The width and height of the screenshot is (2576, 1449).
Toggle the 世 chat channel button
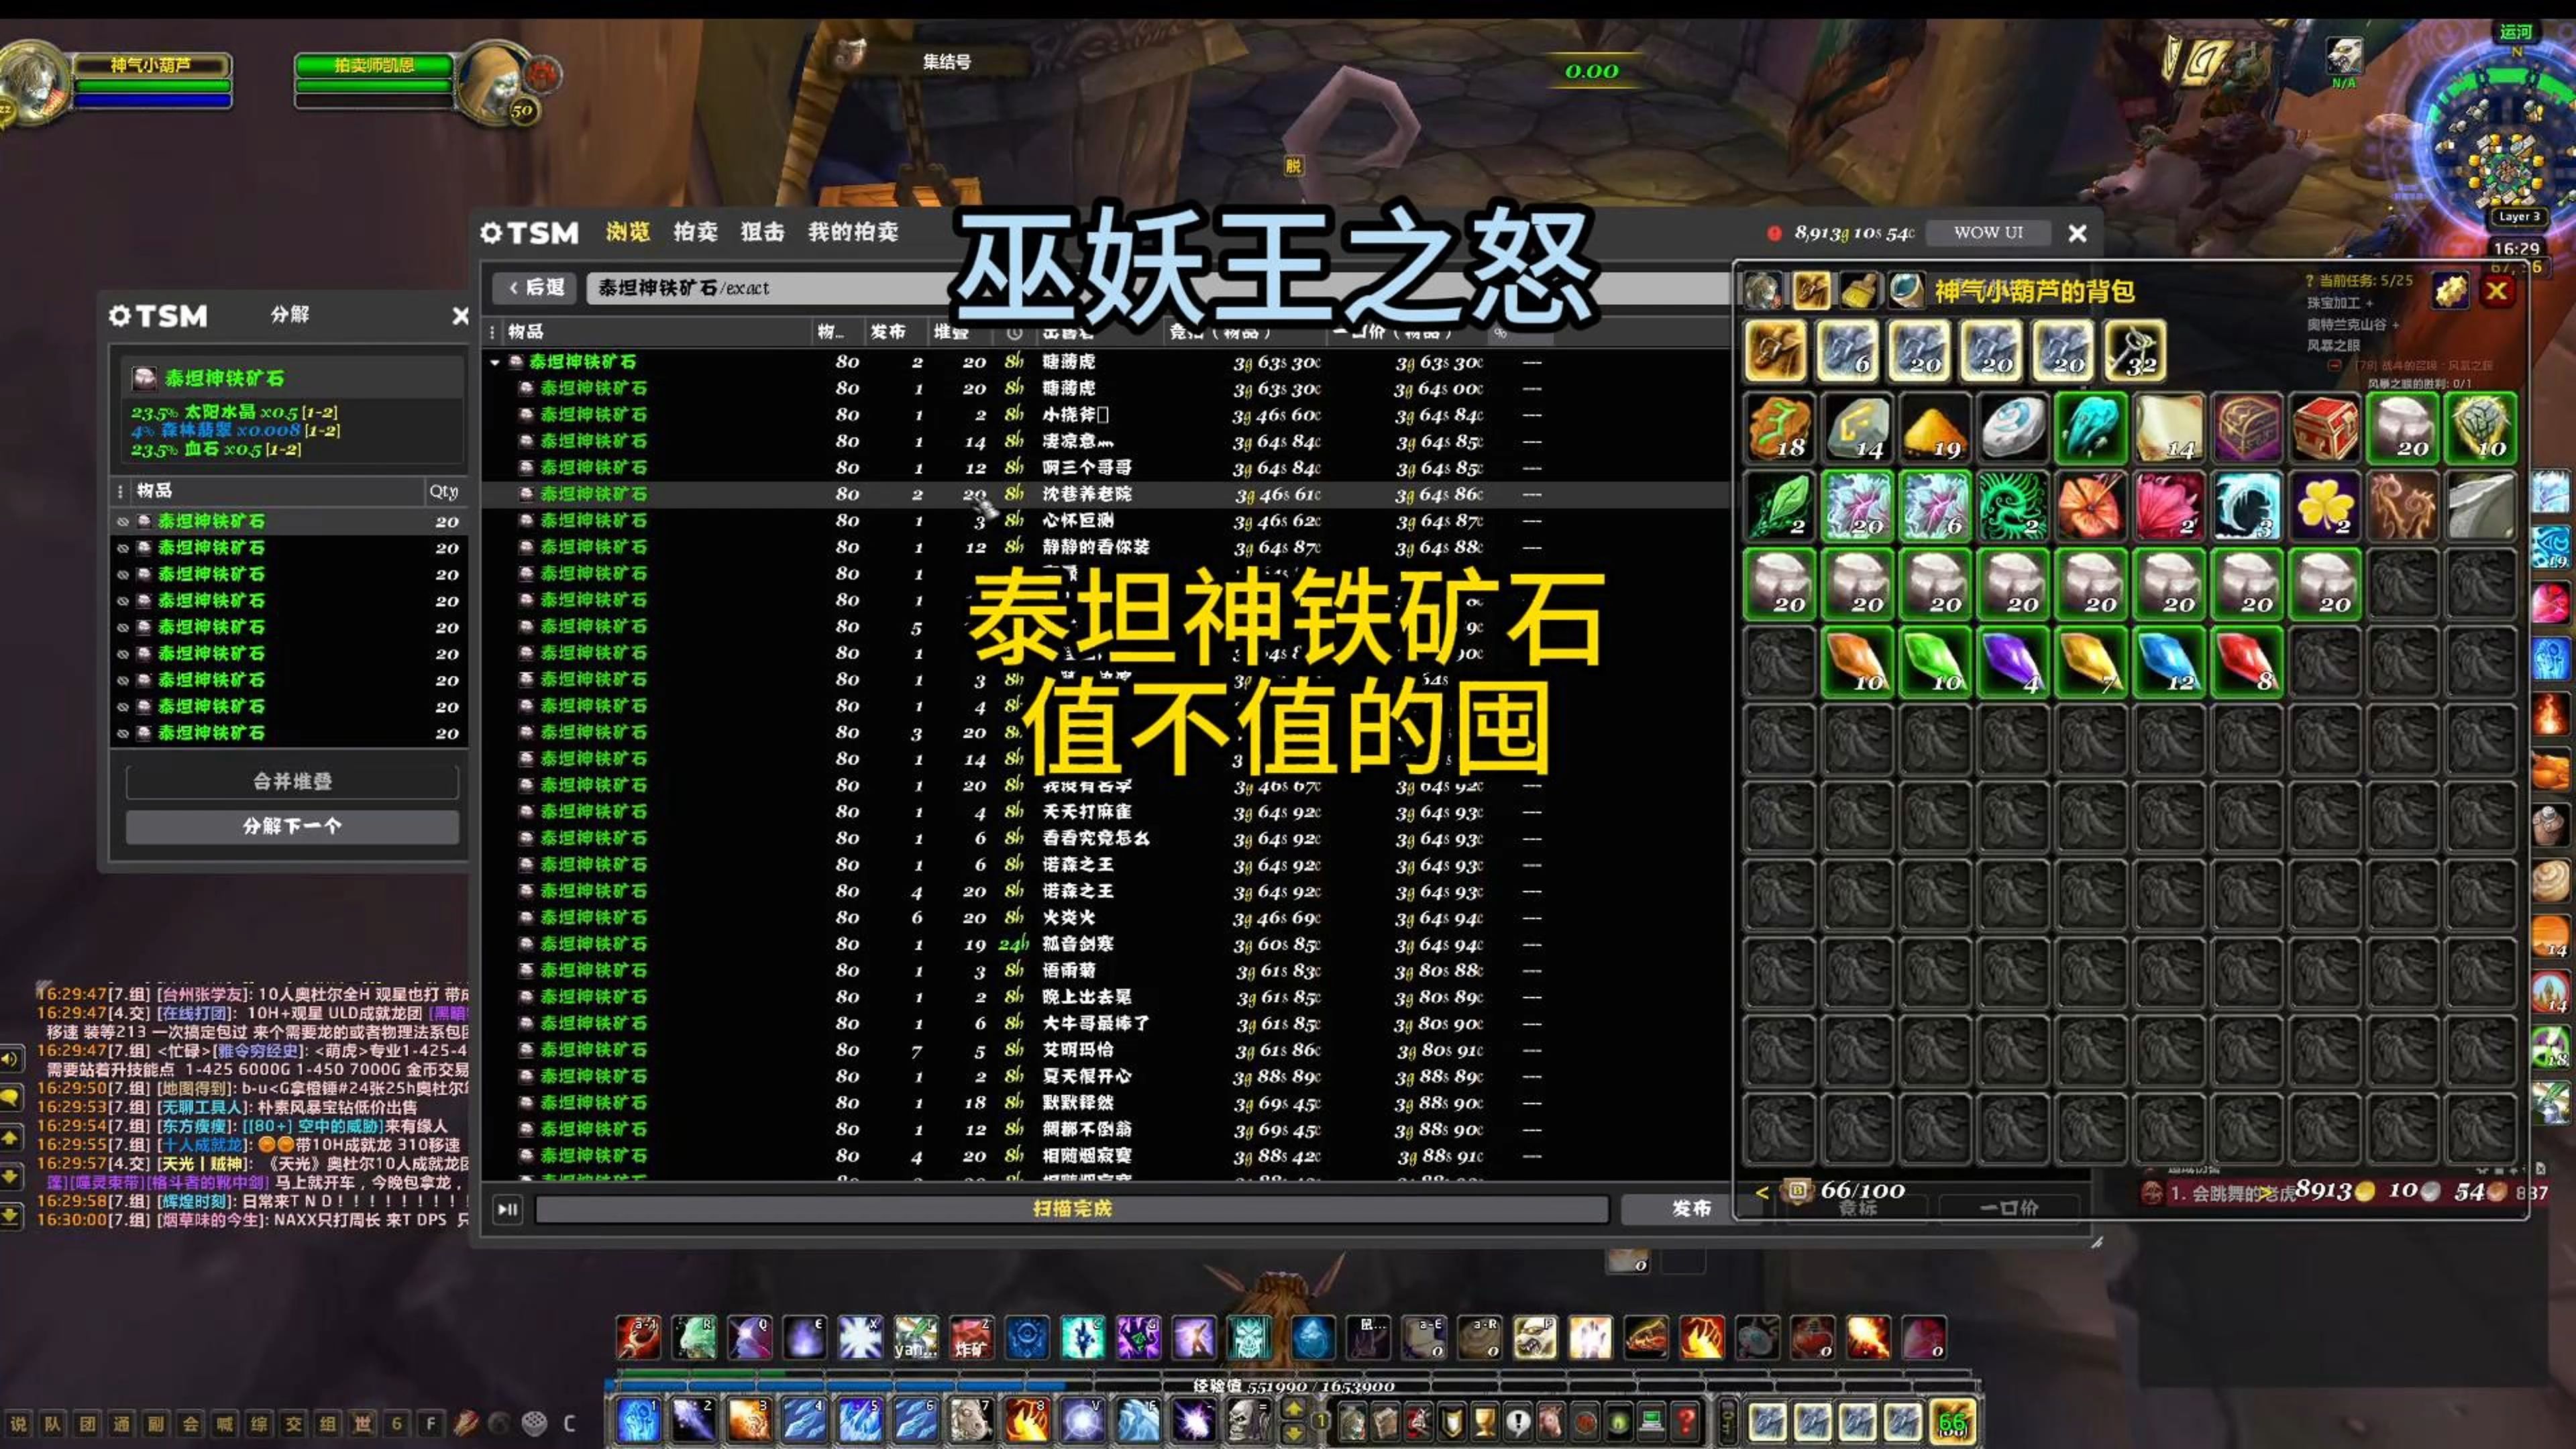point(362,1423)
